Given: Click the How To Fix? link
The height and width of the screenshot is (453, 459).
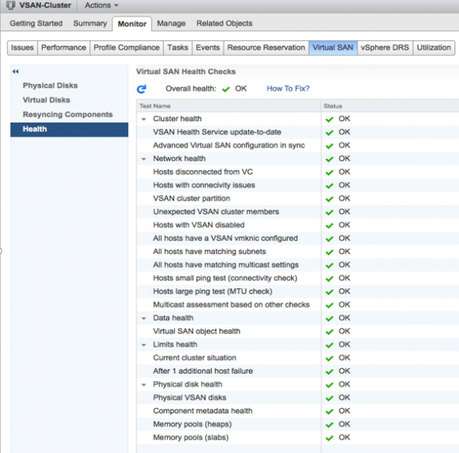Looking at the screenshot, I should [288, 89].
